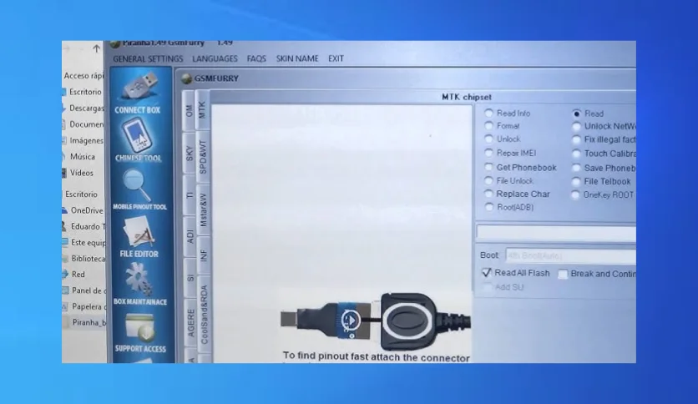Viewport: 698px width, 404px height.
Task: Enable Break and Continue checkbox
Action: coord(563,274)
